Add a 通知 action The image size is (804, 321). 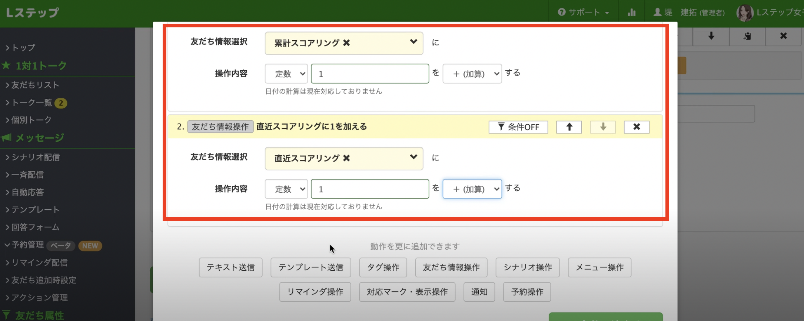click(479, 292)
